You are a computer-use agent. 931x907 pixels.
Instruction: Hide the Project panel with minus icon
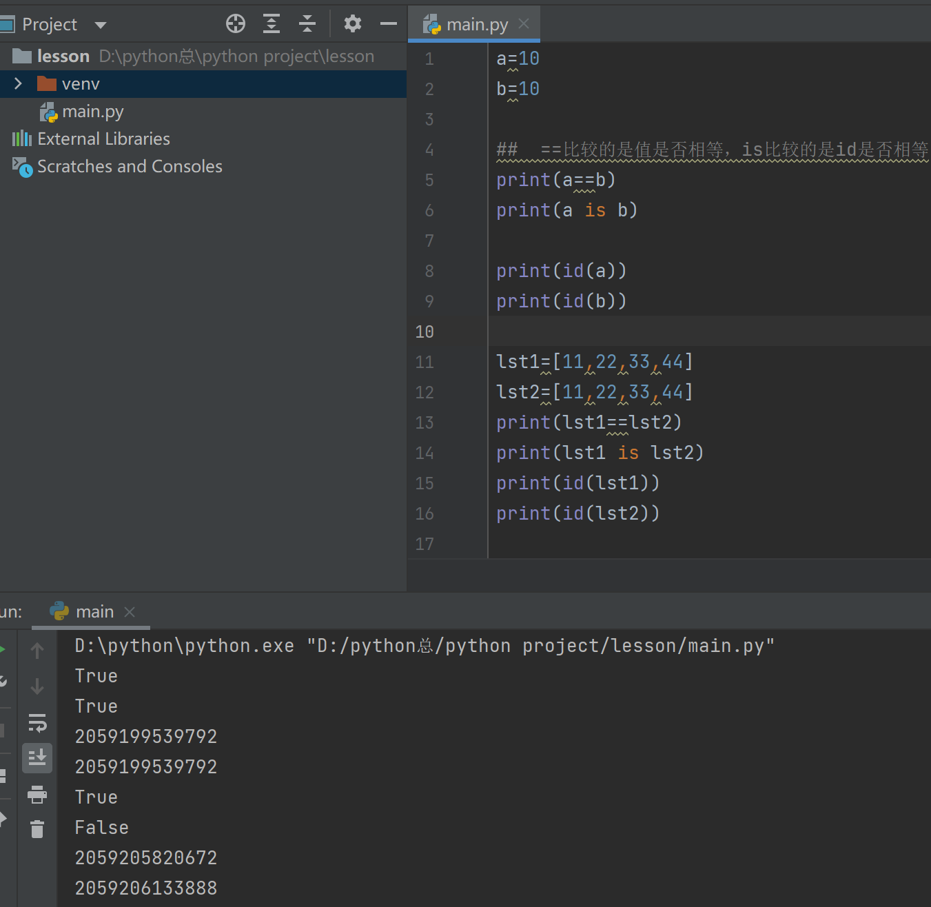point(389,24)
